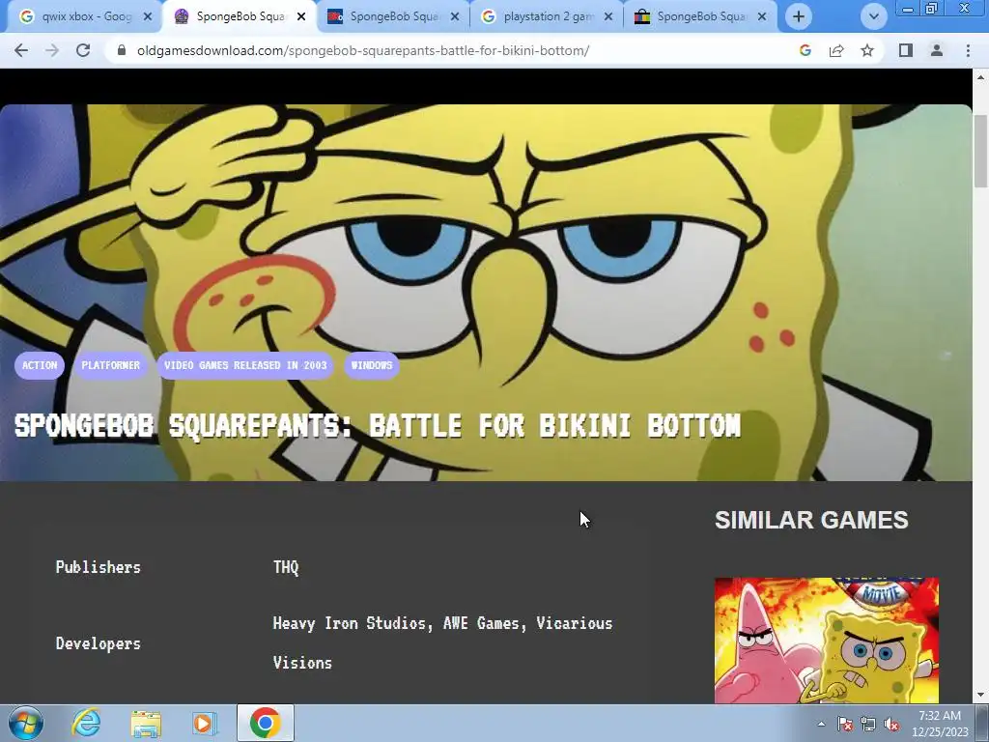View site security lock info

tap(122, 50)
